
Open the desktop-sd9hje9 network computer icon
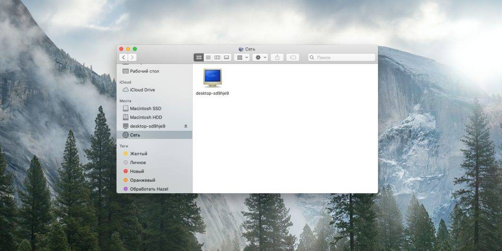(x=212, y=78)
